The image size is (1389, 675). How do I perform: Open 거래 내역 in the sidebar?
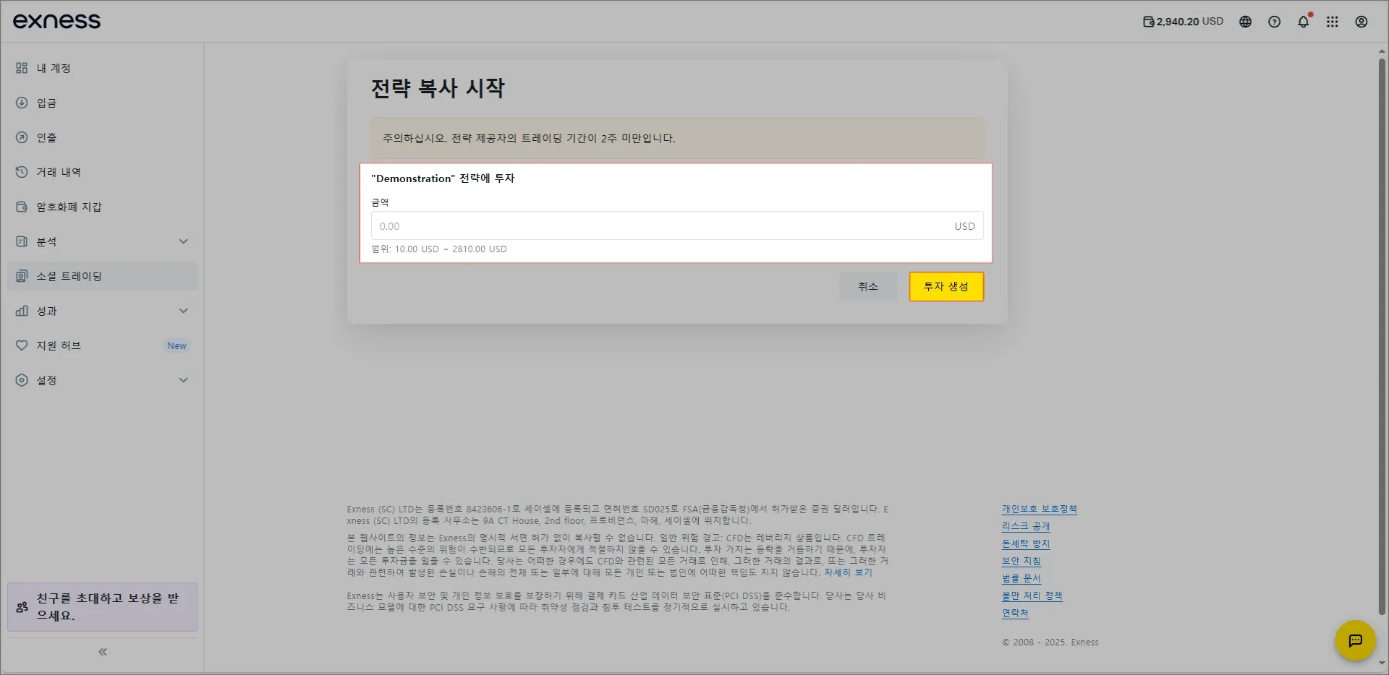click(x=59, y=172)
